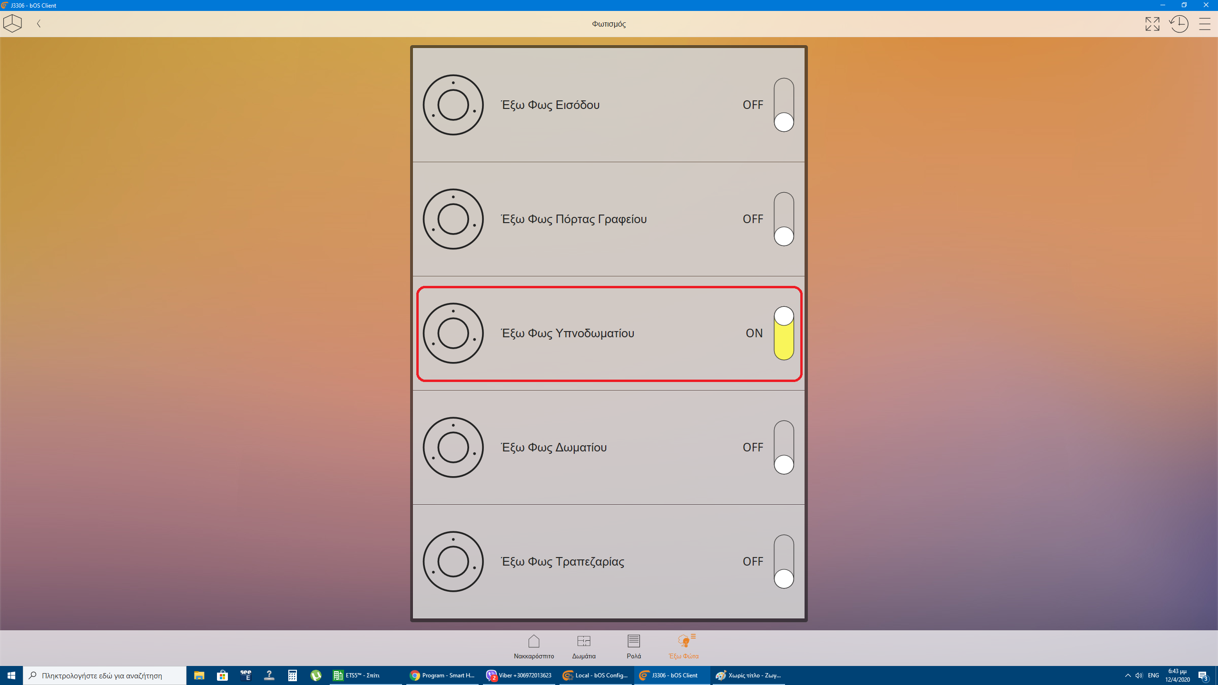
Task: Click the dial icon beside Έξω Φως Εισόδου
Action: coord(453,105)
